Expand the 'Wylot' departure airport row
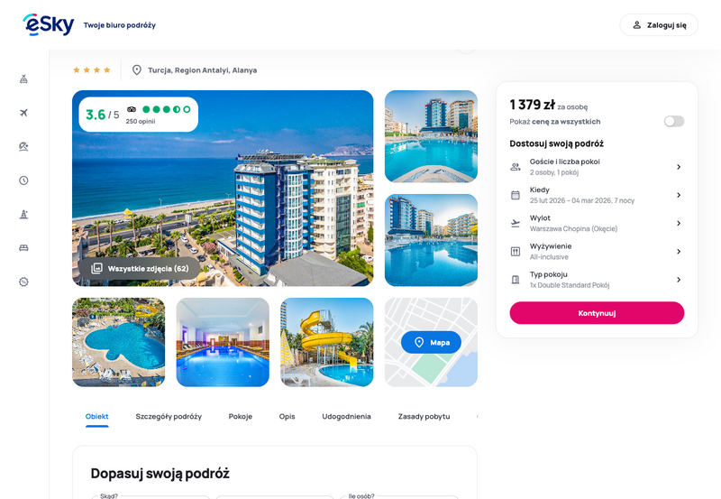 [x=597, y=223]
